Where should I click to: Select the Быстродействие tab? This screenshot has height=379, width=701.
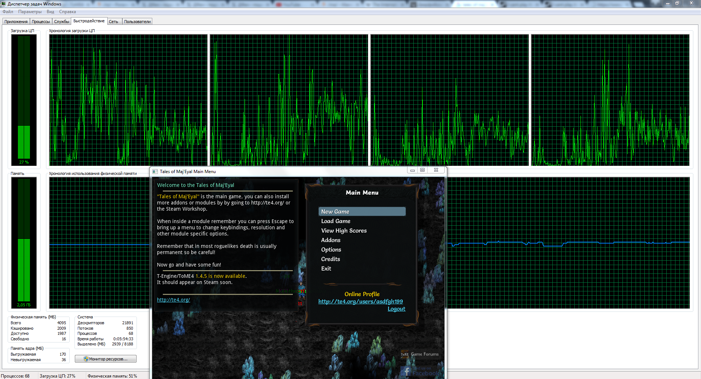click(89, 21)
